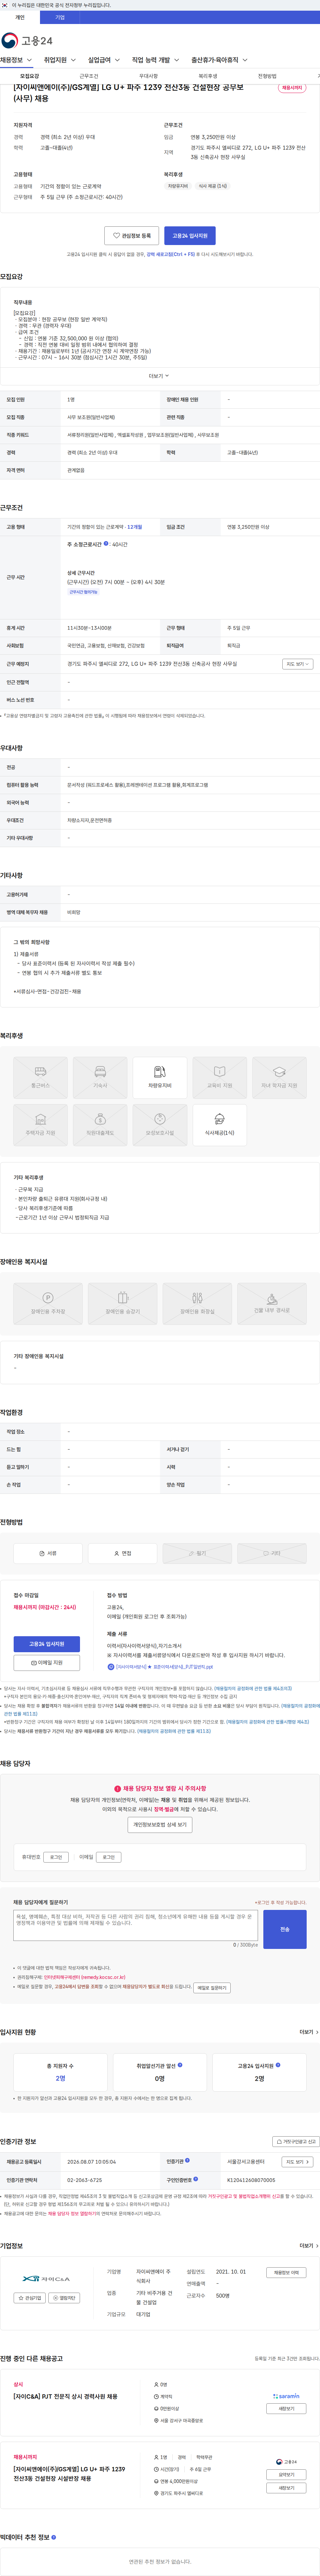Click top 고용24 입사지원 button
320x2576 pixels.
190,236
